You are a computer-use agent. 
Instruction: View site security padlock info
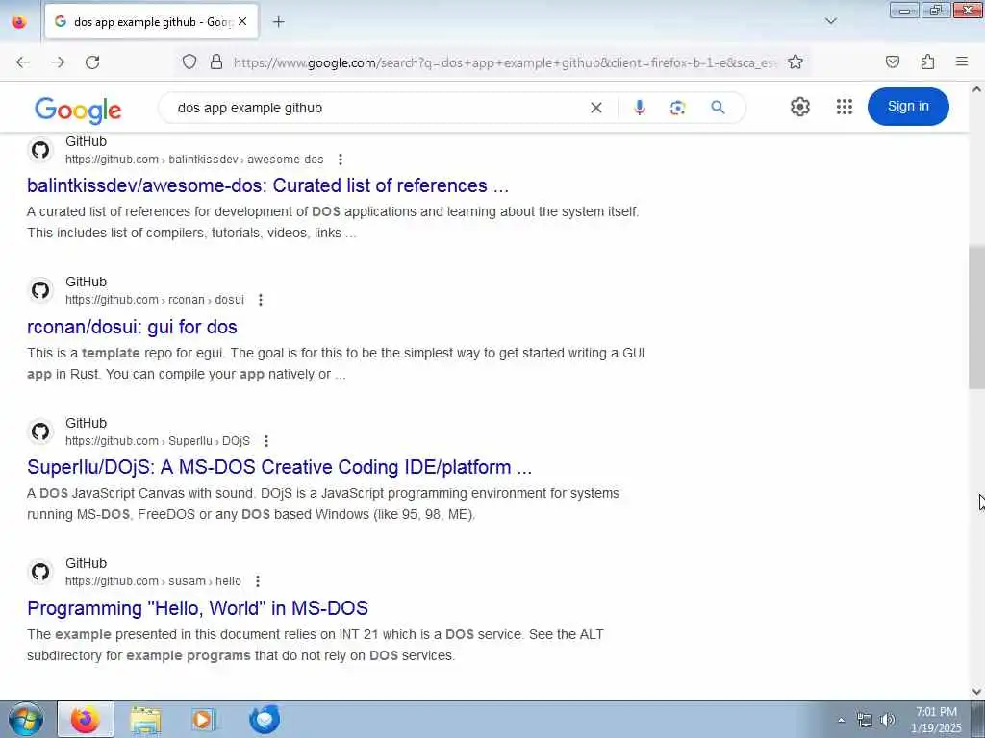(x=216, y=61)
